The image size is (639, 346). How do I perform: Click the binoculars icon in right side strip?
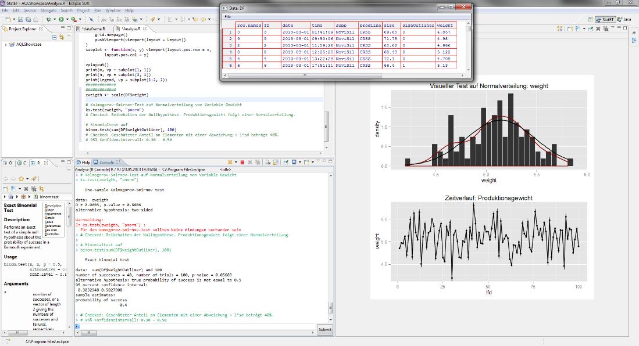[x=634, y=41]
